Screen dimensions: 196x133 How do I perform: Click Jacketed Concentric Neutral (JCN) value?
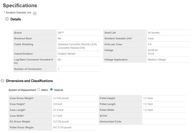tap(77, 44)
